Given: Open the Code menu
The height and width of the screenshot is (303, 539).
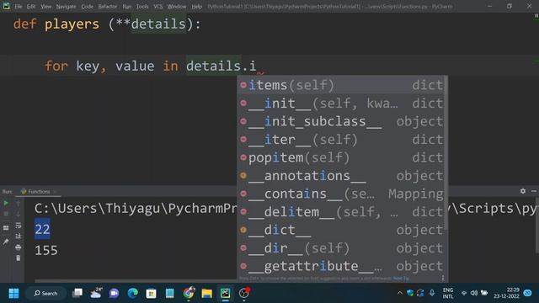Looking at the screenshot, I should tap(87, 7).
